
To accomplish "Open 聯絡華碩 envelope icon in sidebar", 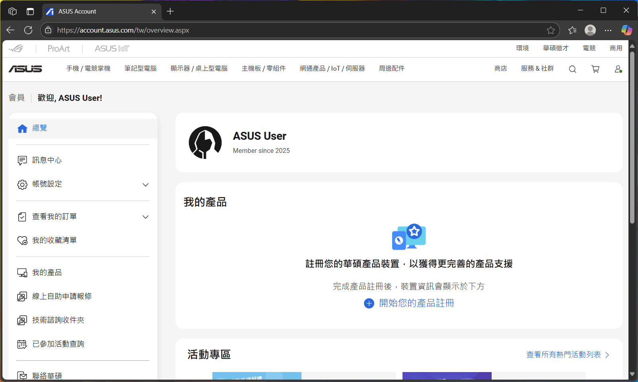I will [22, 376].
